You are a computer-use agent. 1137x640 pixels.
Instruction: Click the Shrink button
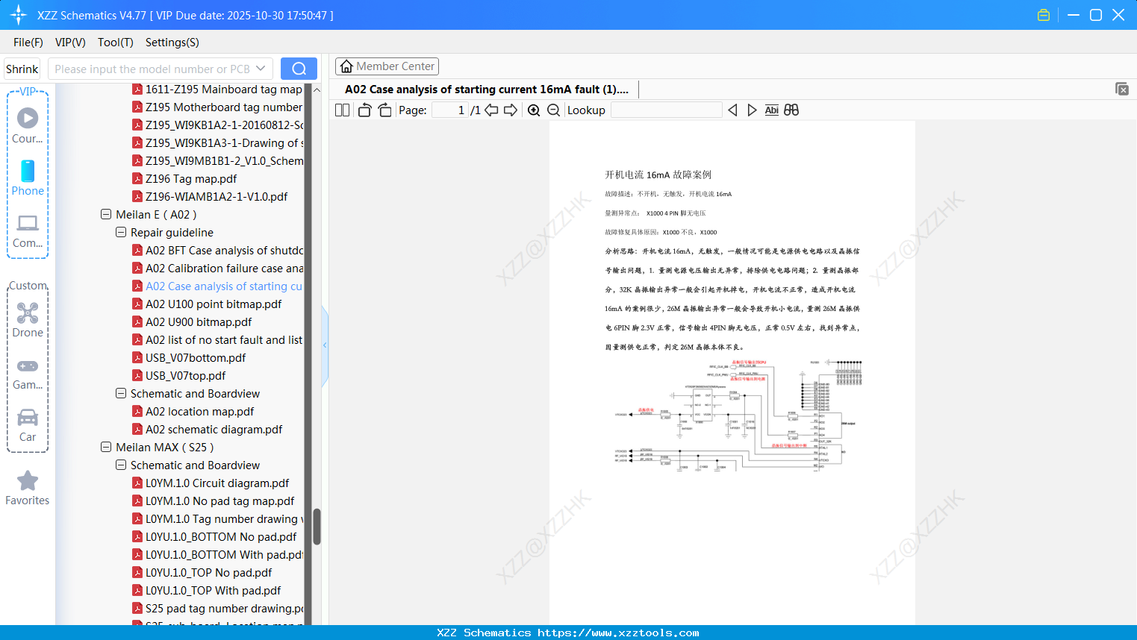(x=22, y=68)
